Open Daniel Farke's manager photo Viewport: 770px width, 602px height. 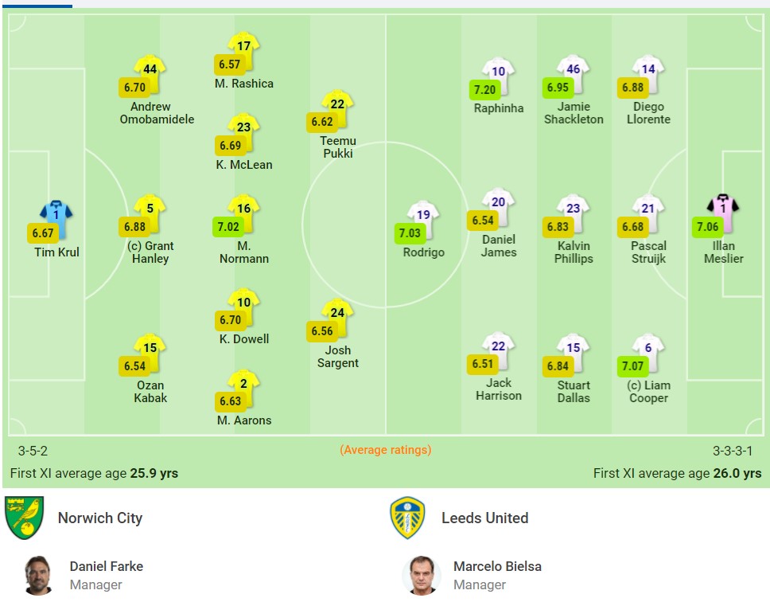37,575
